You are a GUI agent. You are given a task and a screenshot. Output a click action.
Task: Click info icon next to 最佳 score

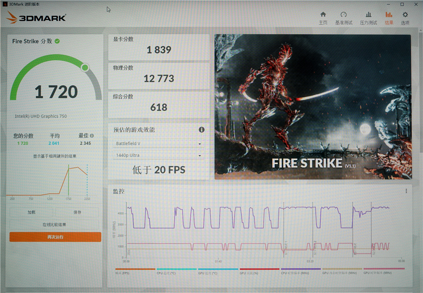(92, 135)
